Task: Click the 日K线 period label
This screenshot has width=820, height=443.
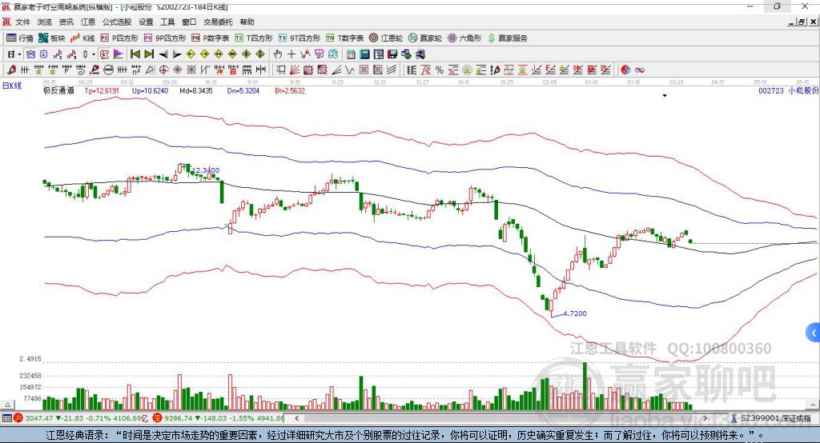Action: click(12, 86)
